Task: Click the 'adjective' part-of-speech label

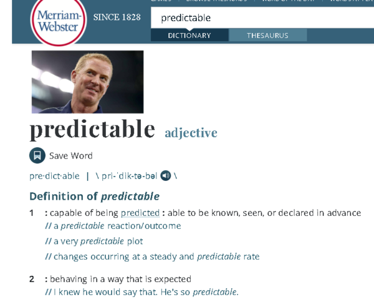Action: click(191, 133)
